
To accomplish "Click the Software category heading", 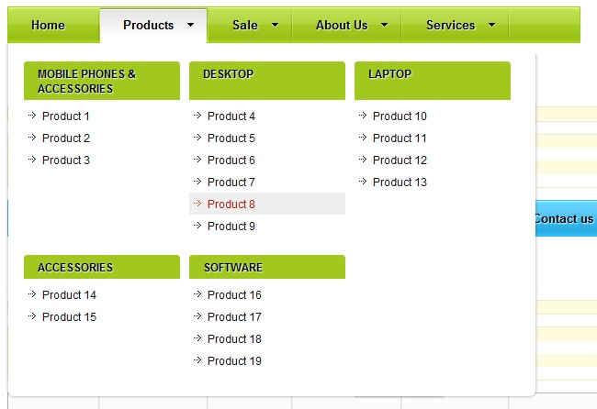I will [233, 268].
